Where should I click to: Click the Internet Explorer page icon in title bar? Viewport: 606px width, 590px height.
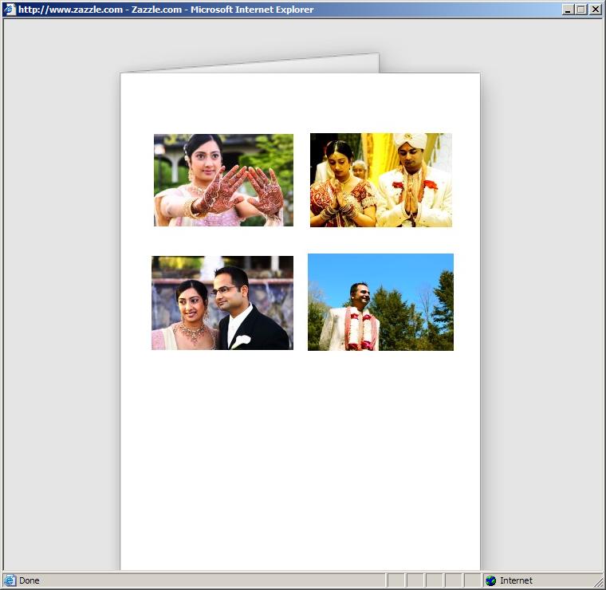pyautogui.click(x=10, y=10)
